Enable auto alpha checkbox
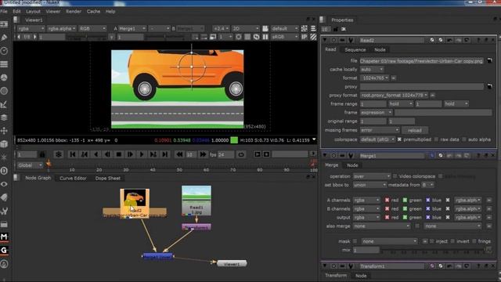Viewport: 501px width, 282px height. pyautogui.click(x=464, y=139)
